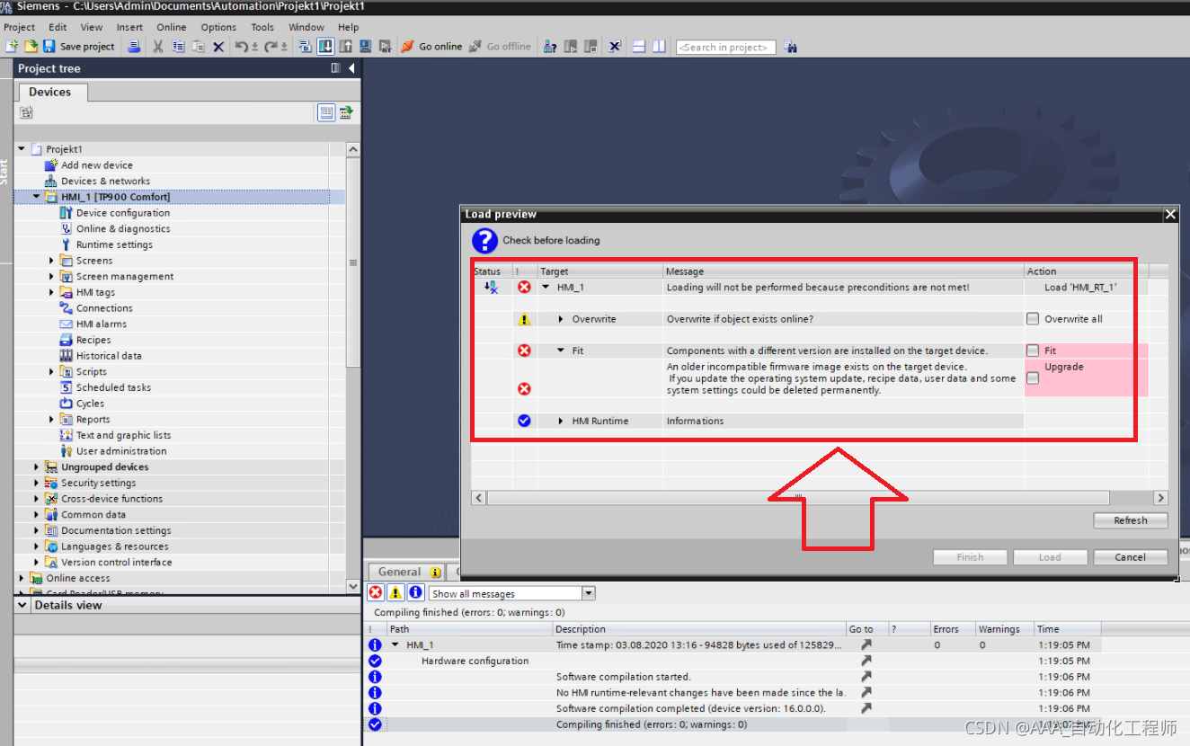
Task: Click the Split editor vertically icon
Action: coord(659,47)
